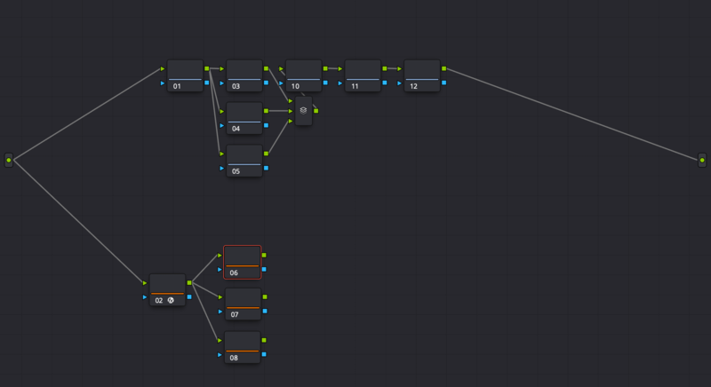Click the source input connector on left edge

coord(9,160)
